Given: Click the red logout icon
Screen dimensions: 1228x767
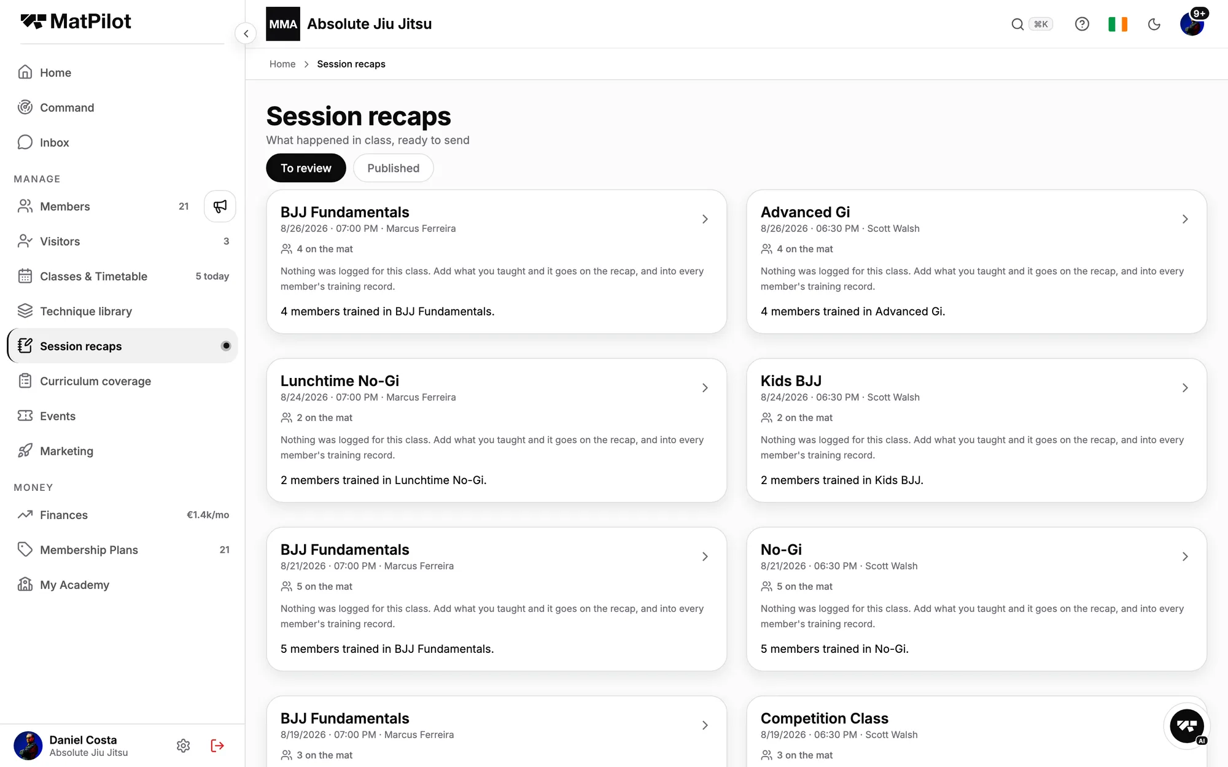Looking at the screenshot, I should tap(217, 746).
